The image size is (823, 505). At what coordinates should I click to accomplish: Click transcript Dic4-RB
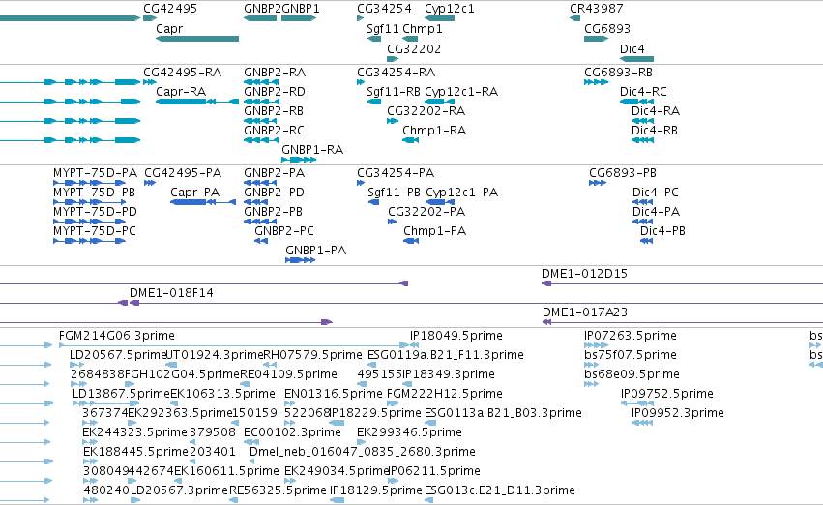pos(655,131)
